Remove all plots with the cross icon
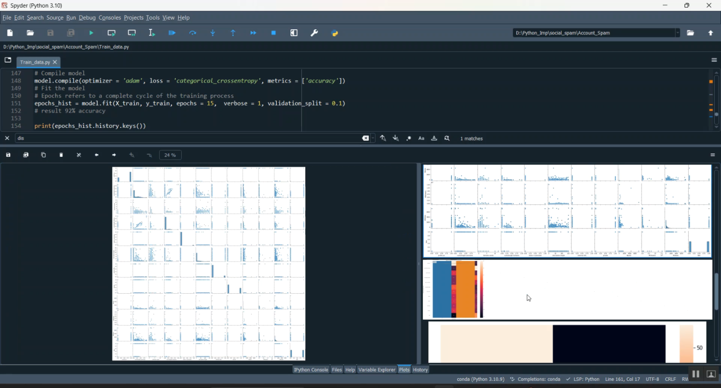The height and width of the screenshot is (388, 721). pos(78,155)
